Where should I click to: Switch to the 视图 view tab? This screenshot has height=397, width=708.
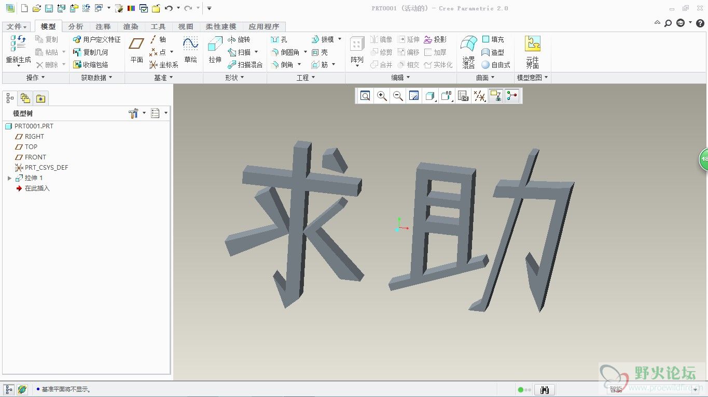click(x=186, y=26)
